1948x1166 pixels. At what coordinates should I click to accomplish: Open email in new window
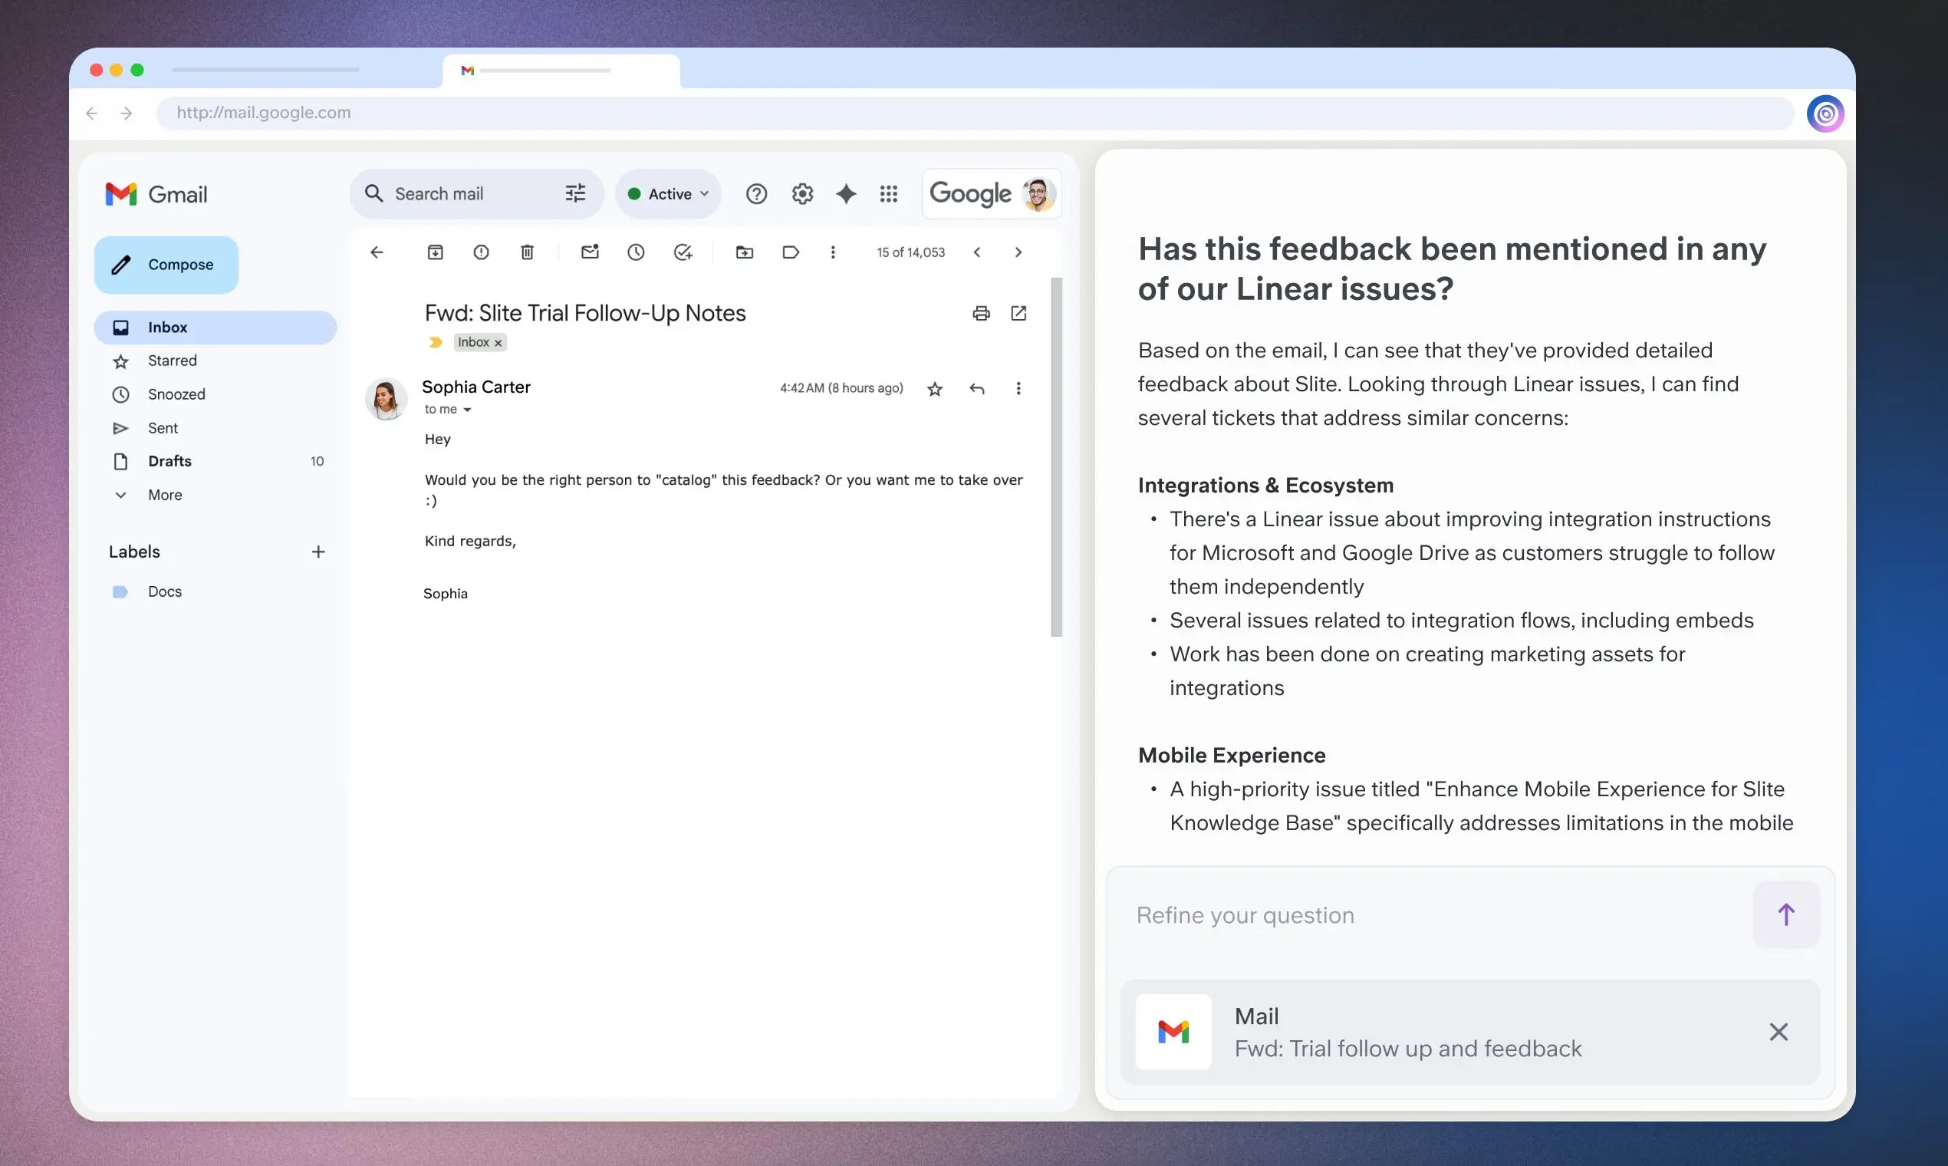(1018, 314)
